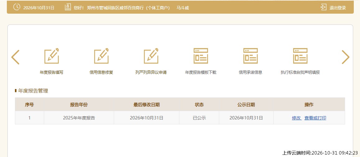Click 退出登录 to log out
Viewport: 360px width, 157px height.
(338, 8)
